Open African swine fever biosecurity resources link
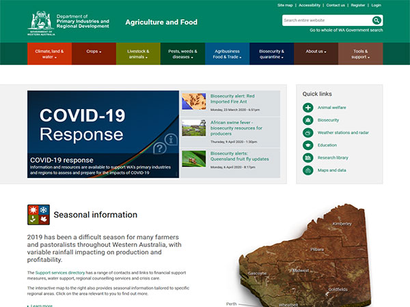The image size is (410, 307). 236,128
